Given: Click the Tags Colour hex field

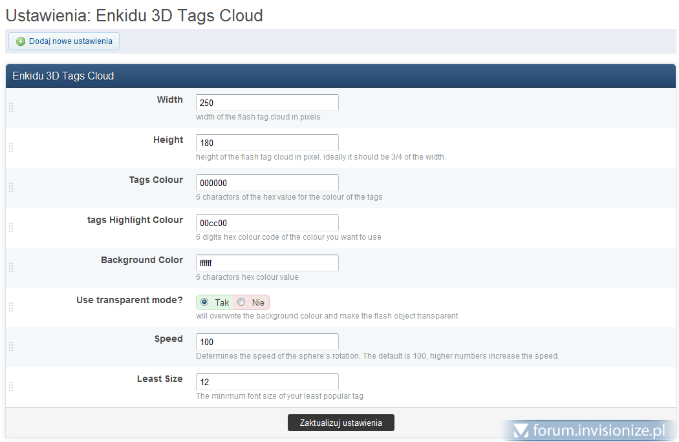Looking at the screenshot, I should (267, 183).
